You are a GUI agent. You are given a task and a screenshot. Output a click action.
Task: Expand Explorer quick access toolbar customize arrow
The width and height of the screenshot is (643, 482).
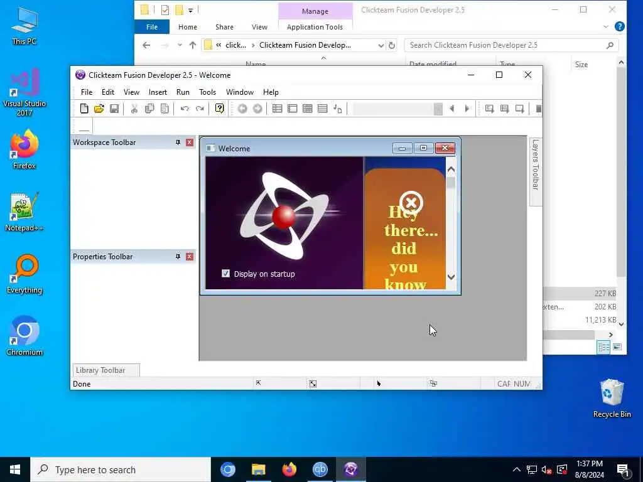(191, 10)
